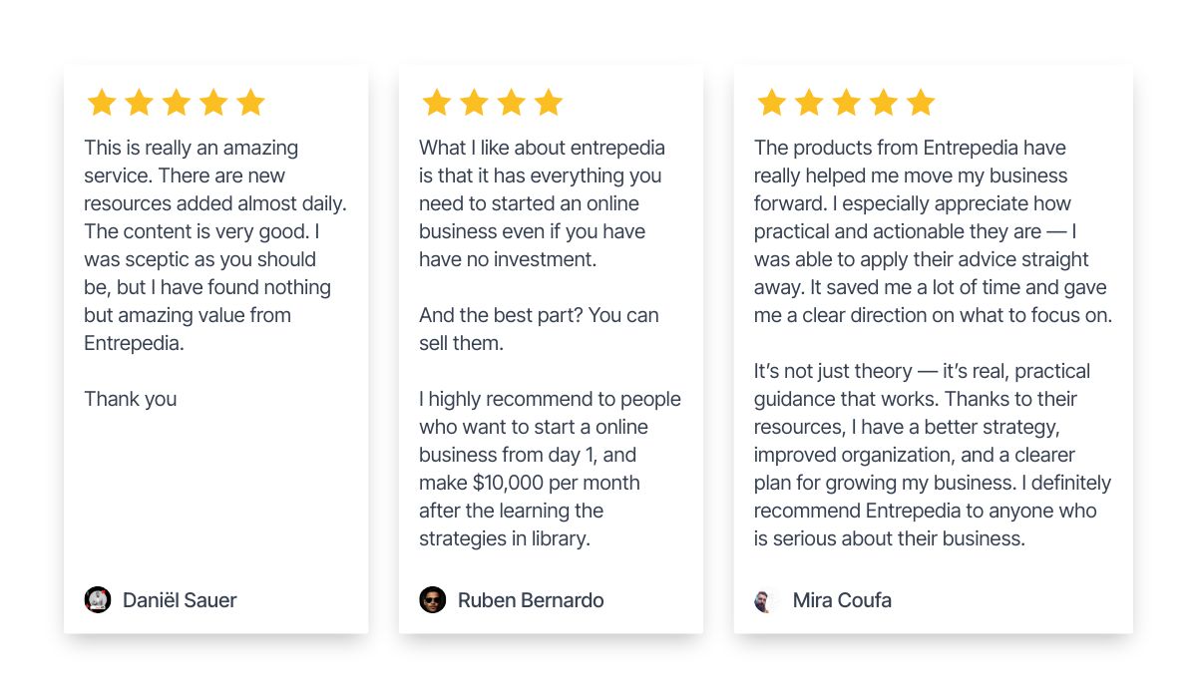Image resolution: width=1197 pixels, height=698 pixels.
Task: Click the 'It's not just theory' paragraph
Action: tap(933, 455)
